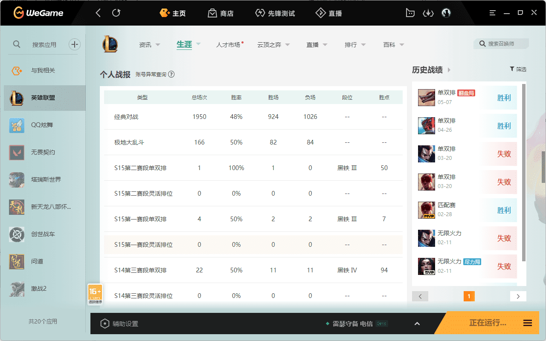Click the League of Legends logo icon

[x=110, y=44]
